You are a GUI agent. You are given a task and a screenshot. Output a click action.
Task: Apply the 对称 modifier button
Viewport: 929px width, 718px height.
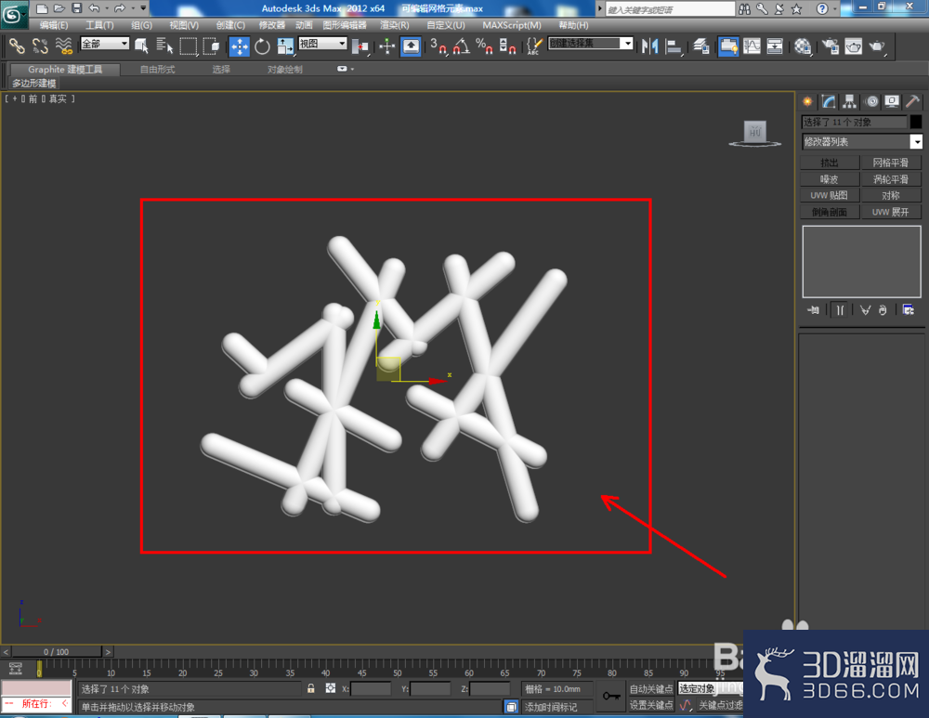pyautogui.click(x=891, y=195)
